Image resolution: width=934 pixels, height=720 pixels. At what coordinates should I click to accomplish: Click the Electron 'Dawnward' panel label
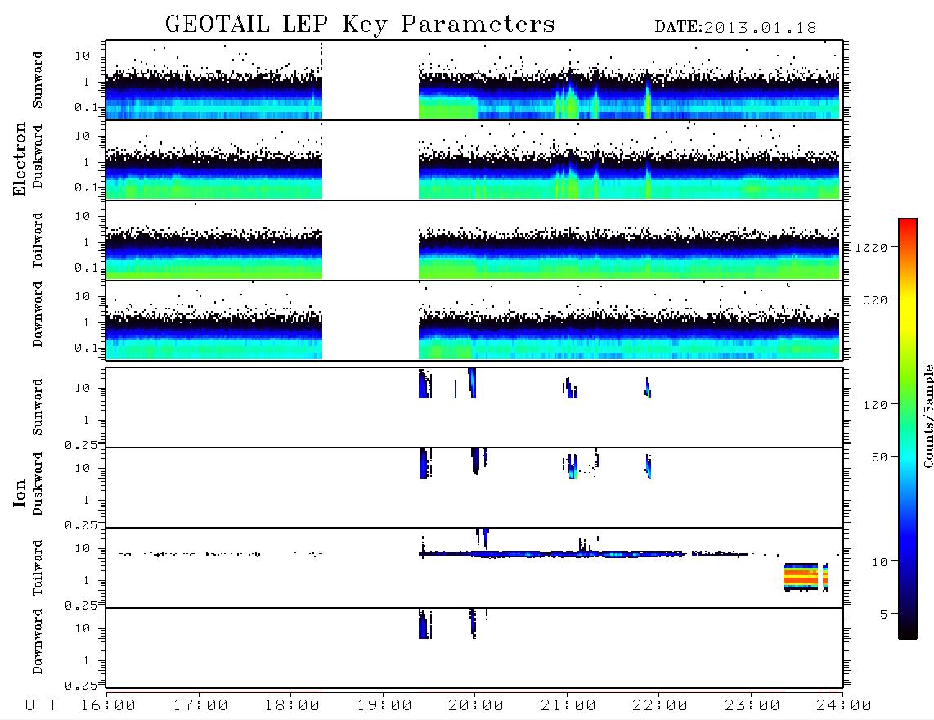point(38,314)
